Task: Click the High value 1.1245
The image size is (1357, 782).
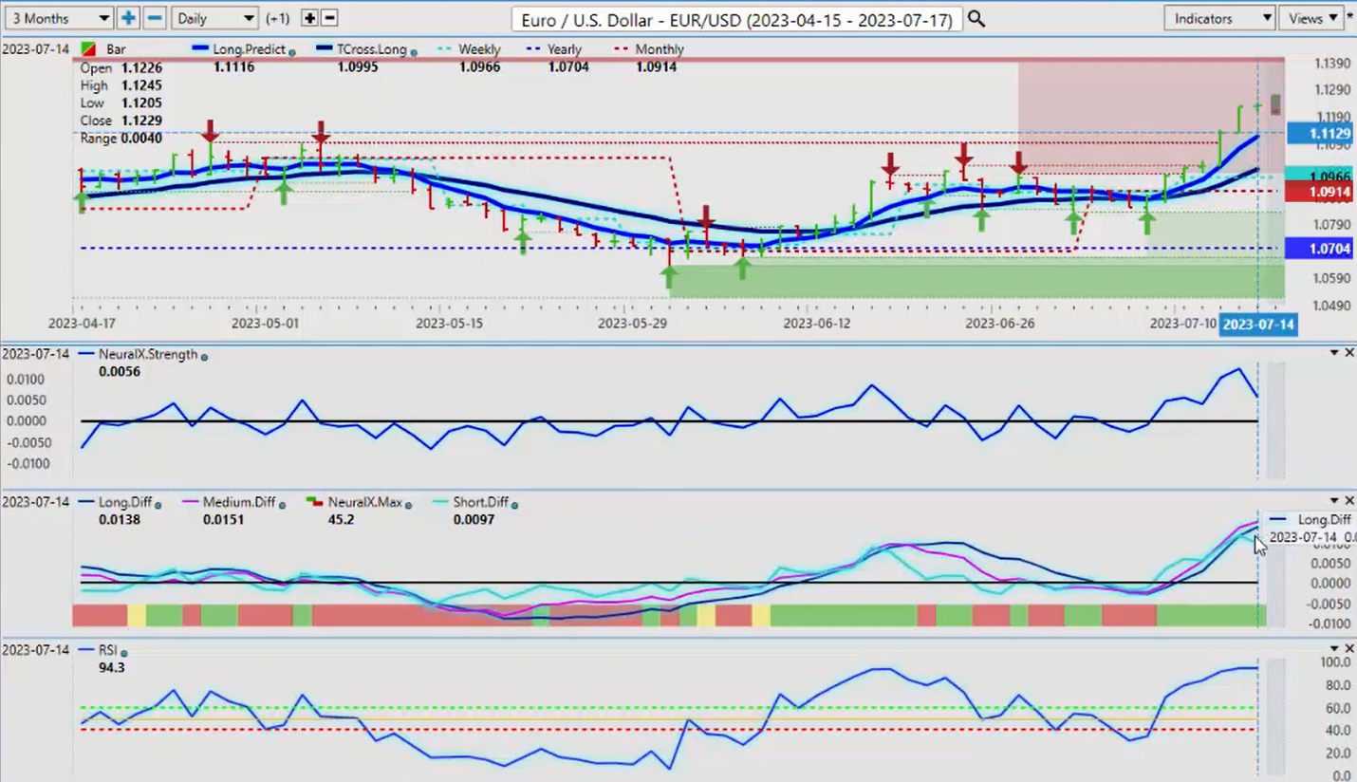Action: [x=141, y=85]
